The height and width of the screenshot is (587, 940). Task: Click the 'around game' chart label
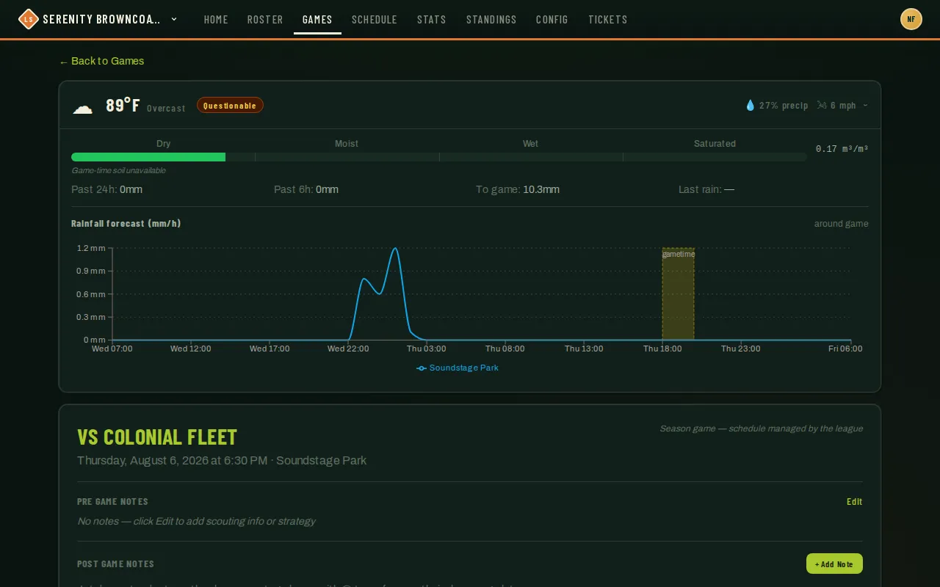point(841,224)
